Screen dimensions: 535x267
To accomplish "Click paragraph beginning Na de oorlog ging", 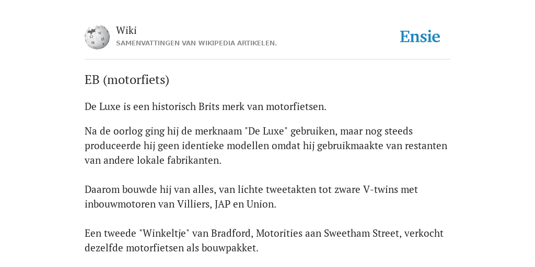I will [266, 146].
